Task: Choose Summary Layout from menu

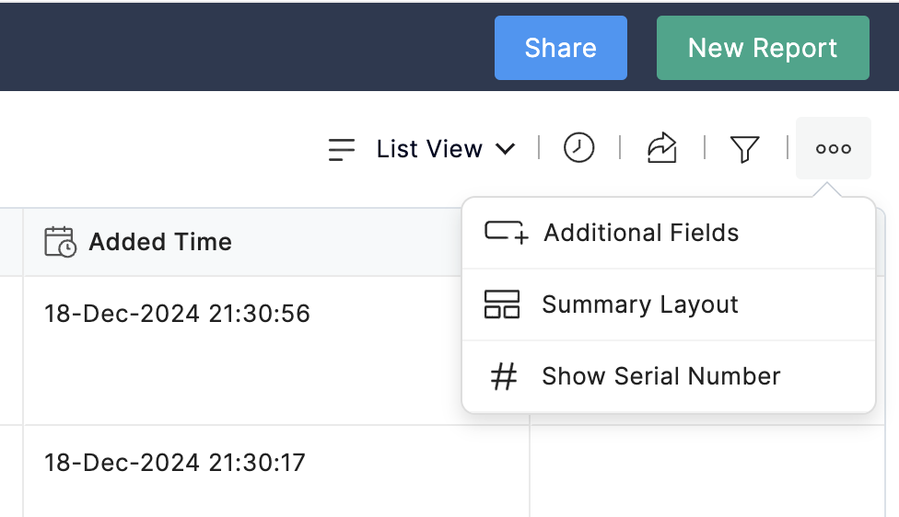Action: 669,304
